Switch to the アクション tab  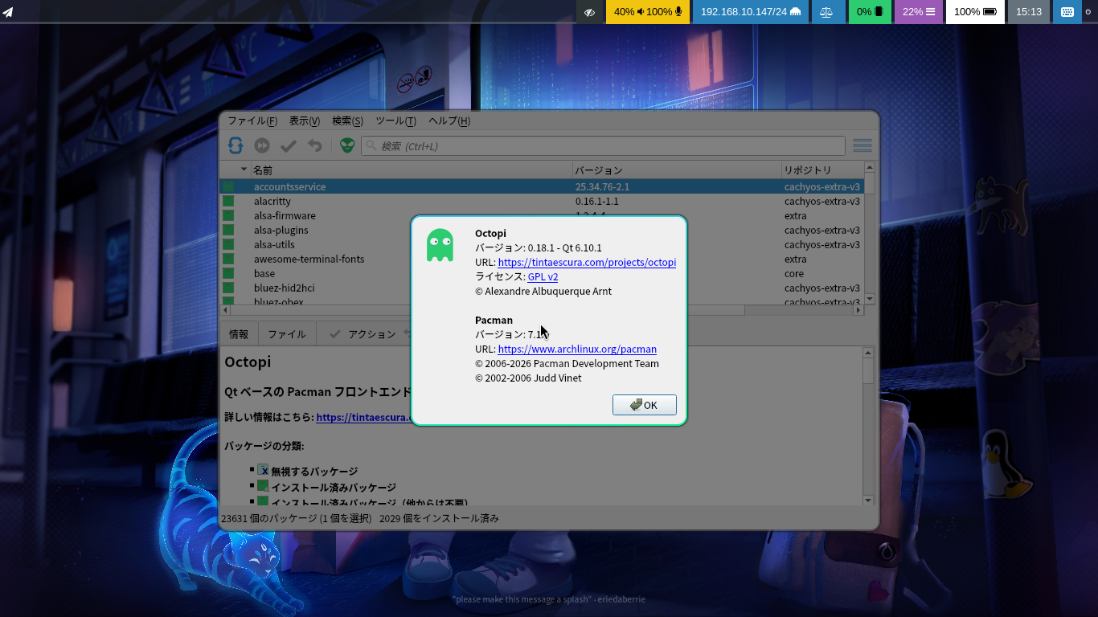click(363, 334)
